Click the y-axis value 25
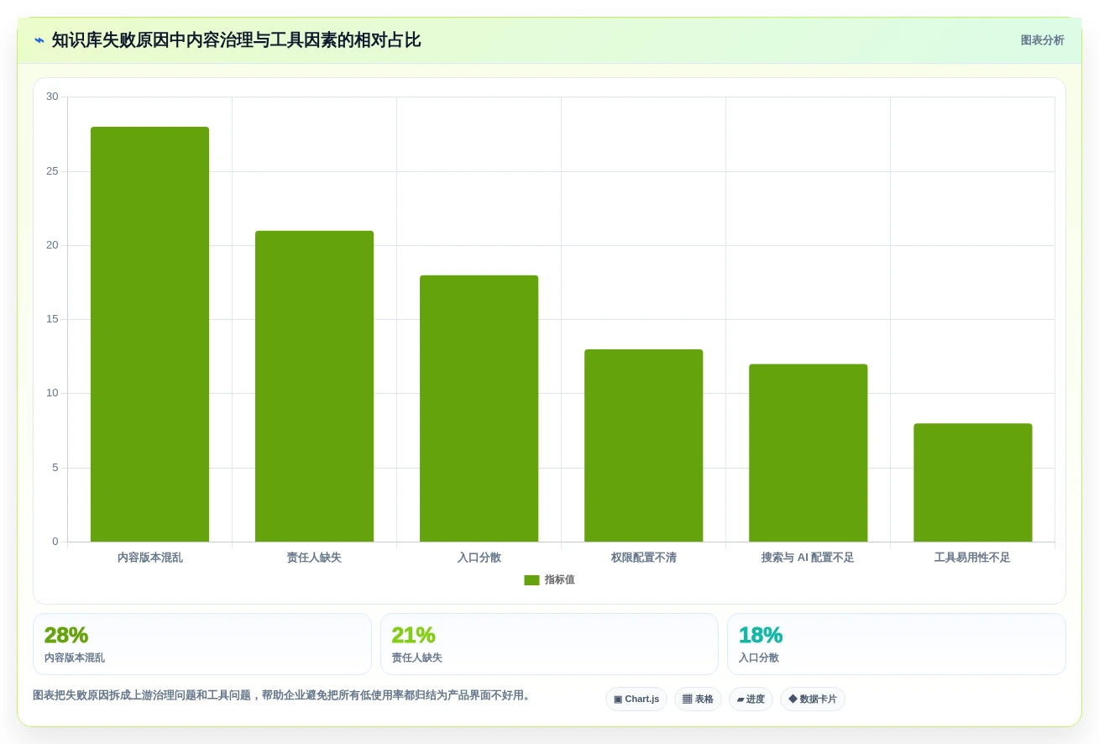This screenshot has height=744, width=1099. [x=52, y=171]
